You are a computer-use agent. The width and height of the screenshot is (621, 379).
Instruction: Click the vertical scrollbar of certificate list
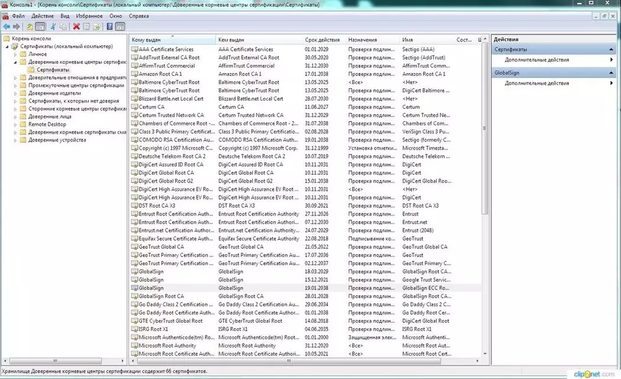(x=485, y=129)
